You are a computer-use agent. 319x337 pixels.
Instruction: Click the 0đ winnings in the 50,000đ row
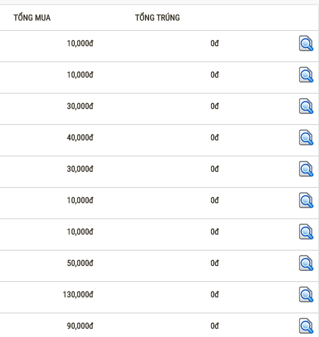tap(215, 263)
